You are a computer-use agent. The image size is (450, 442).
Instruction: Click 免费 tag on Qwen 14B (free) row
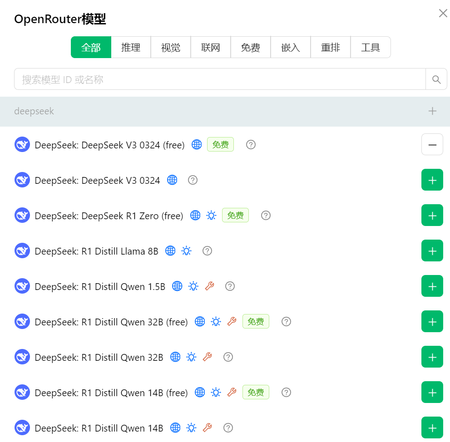[x=256, y=393]
